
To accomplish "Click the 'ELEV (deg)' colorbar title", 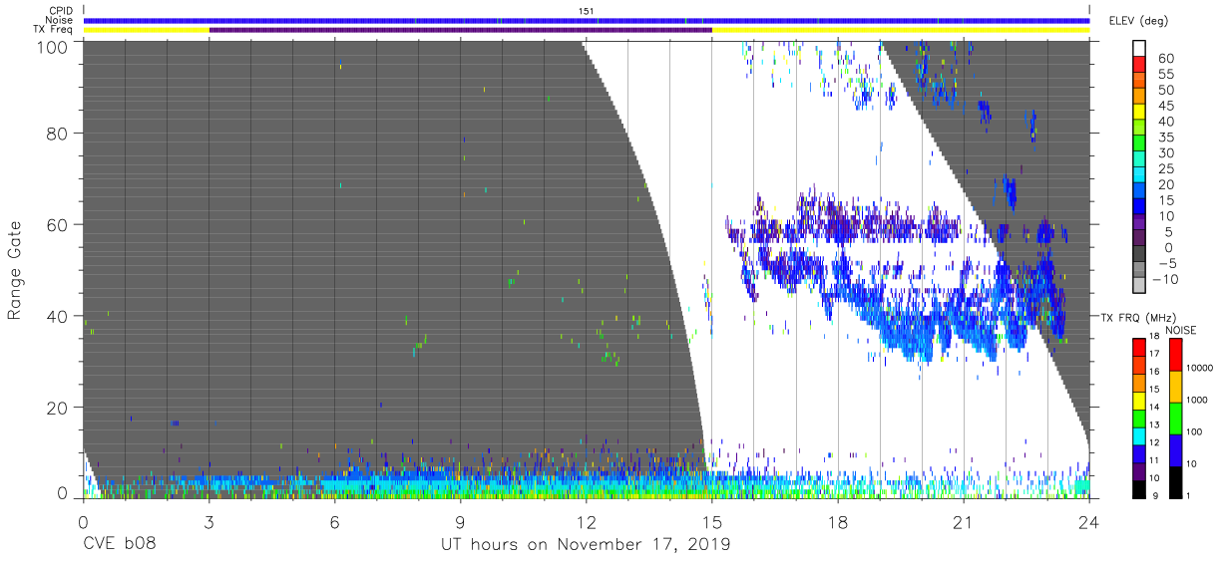I will click(1137, 21).
